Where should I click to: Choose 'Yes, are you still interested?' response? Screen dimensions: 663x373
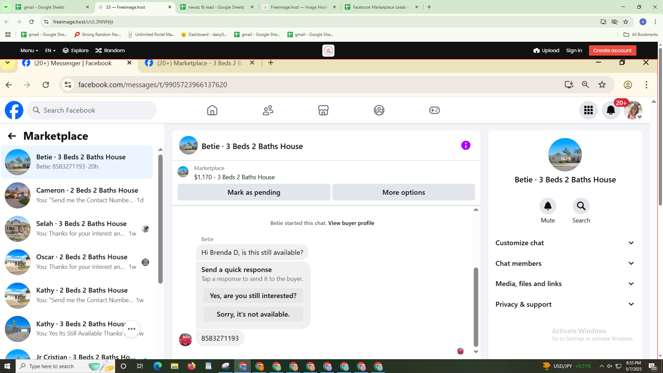point(253,296)
